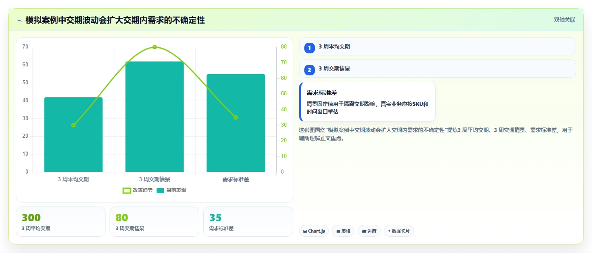Toggle the 当前表现 legend entry

[171, 190]
